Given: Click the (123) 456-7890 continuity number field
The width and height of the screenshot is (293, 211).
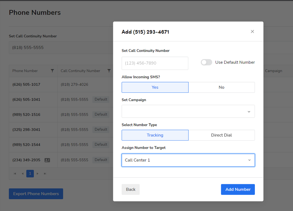Looking at the screenshot, I should [155, 63].
